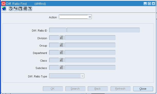Open the Division list of values
This screenshot has height=94, width=157.
click(62, 38)
